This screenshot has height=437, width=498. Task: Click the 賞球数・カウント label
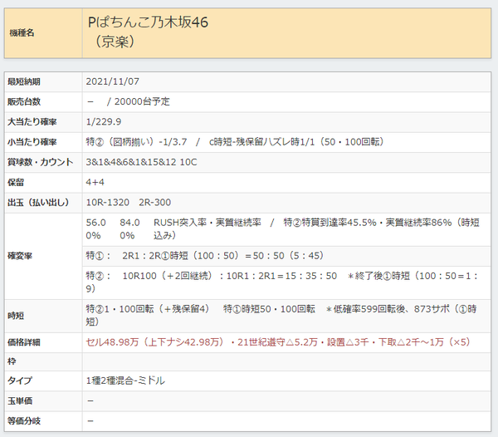pyautogui.click(x=41, y=162)
